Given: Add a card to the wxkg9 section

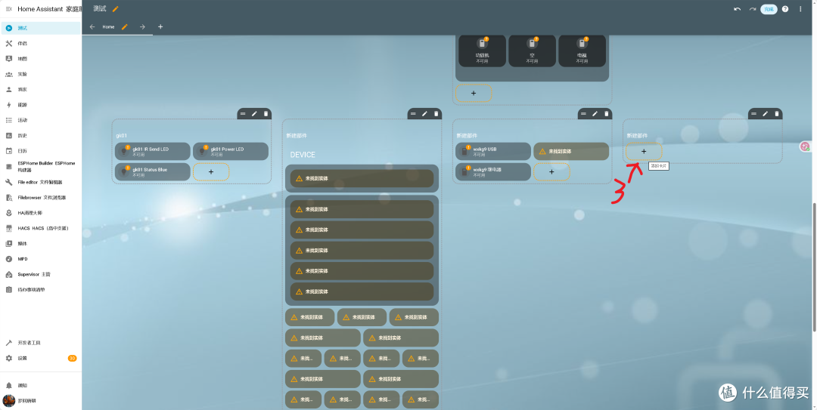Looking at the screenshot, I should [x=551, y=171].
